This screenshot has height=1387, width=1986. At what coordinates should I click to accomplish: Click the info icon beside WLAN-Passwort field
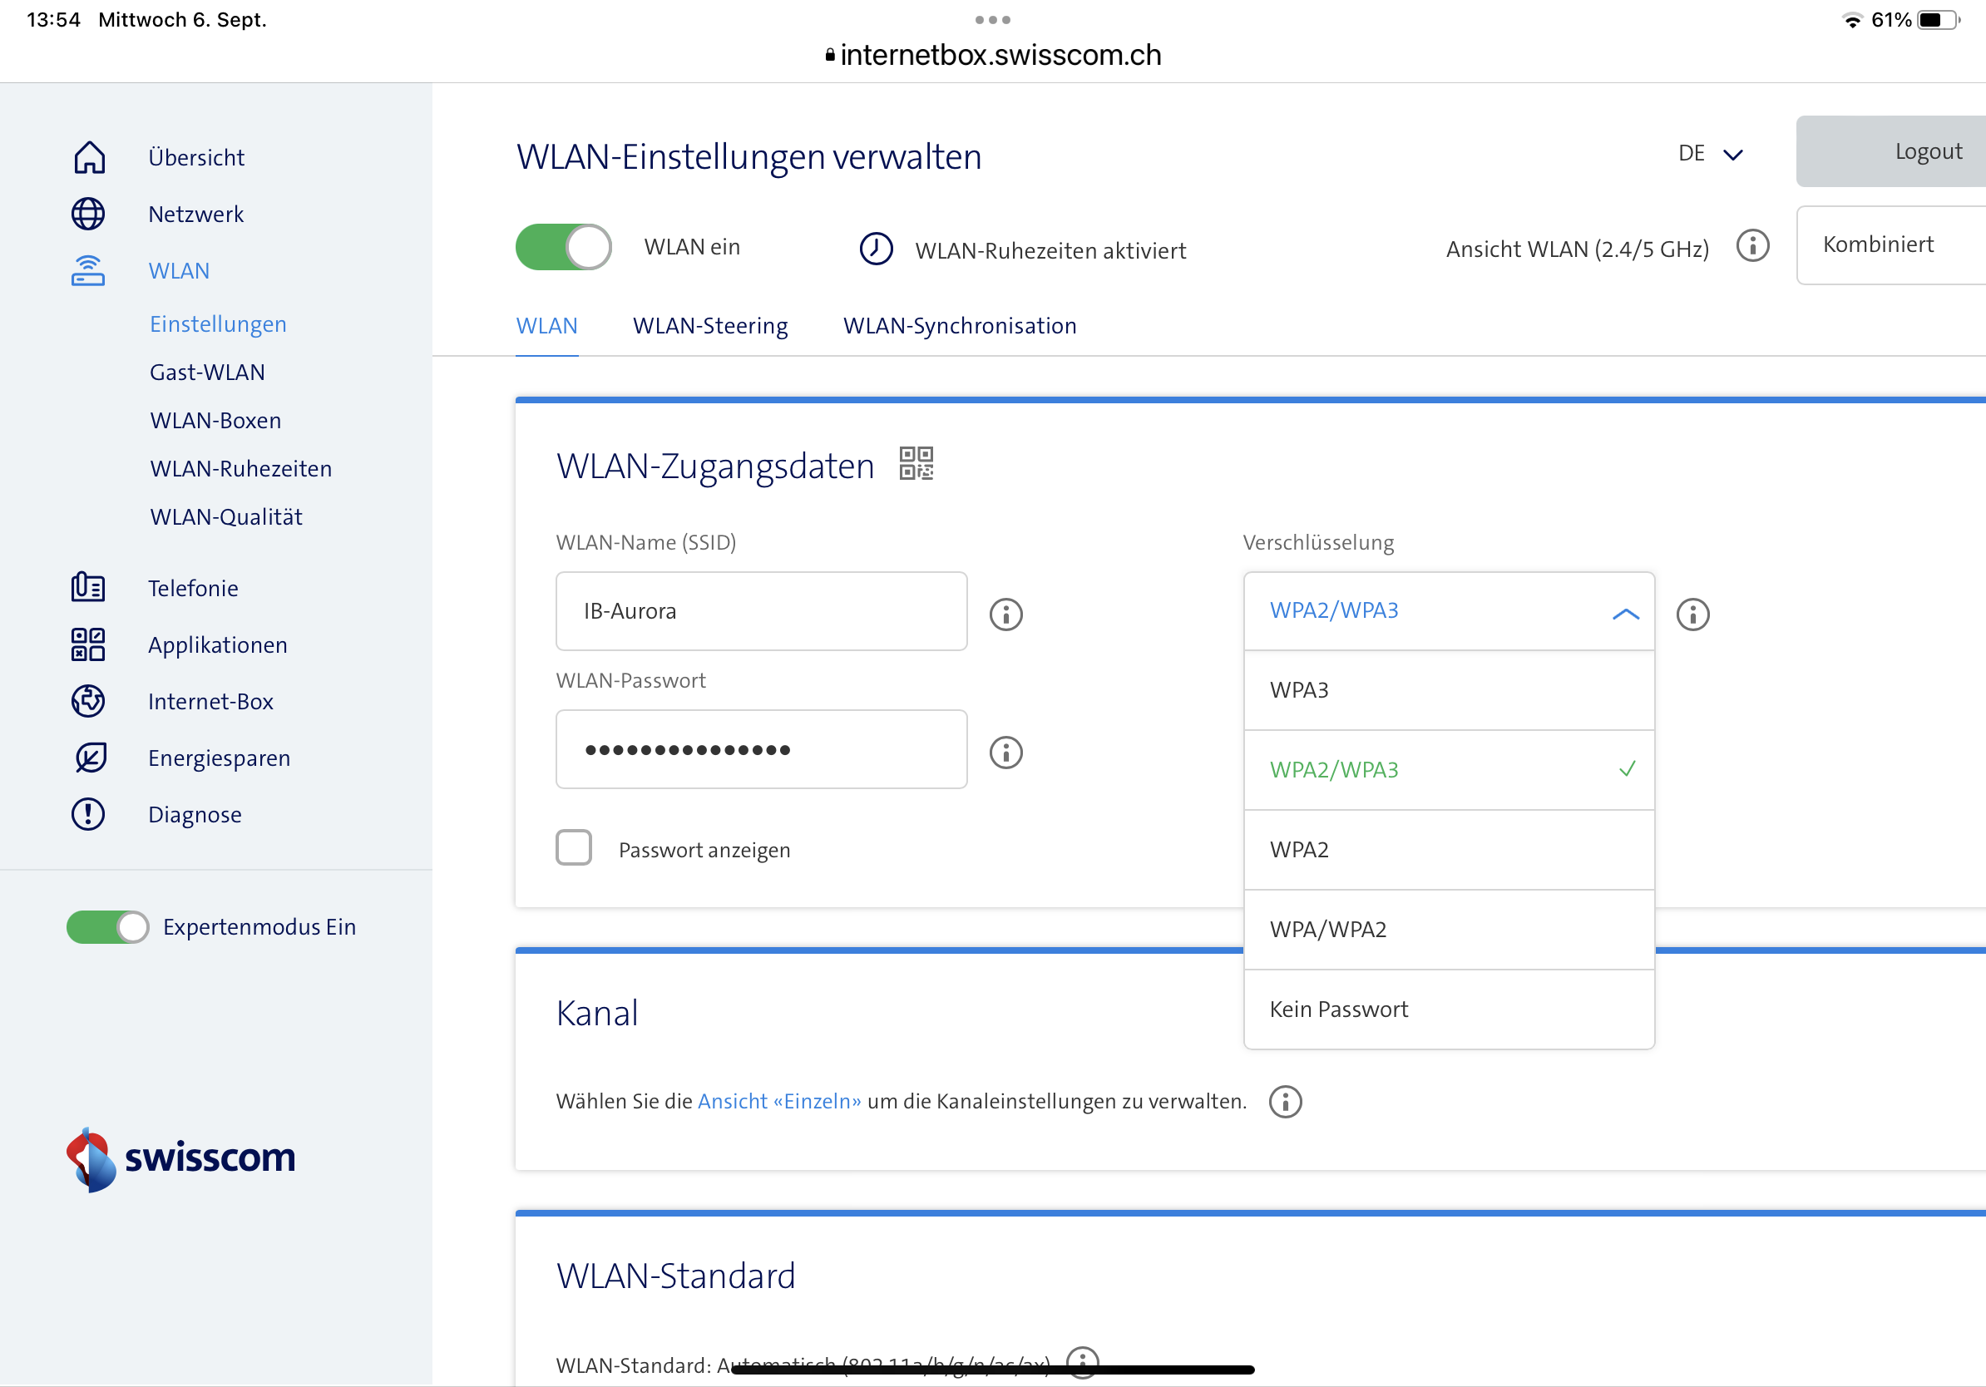click(x=1005, y=753)
